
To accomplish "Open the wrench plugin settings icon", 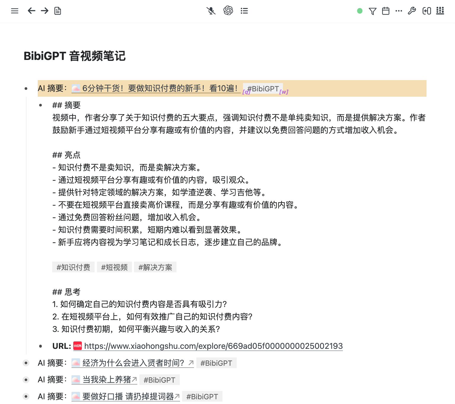I will pyautogui.click(x=412, y=11).
